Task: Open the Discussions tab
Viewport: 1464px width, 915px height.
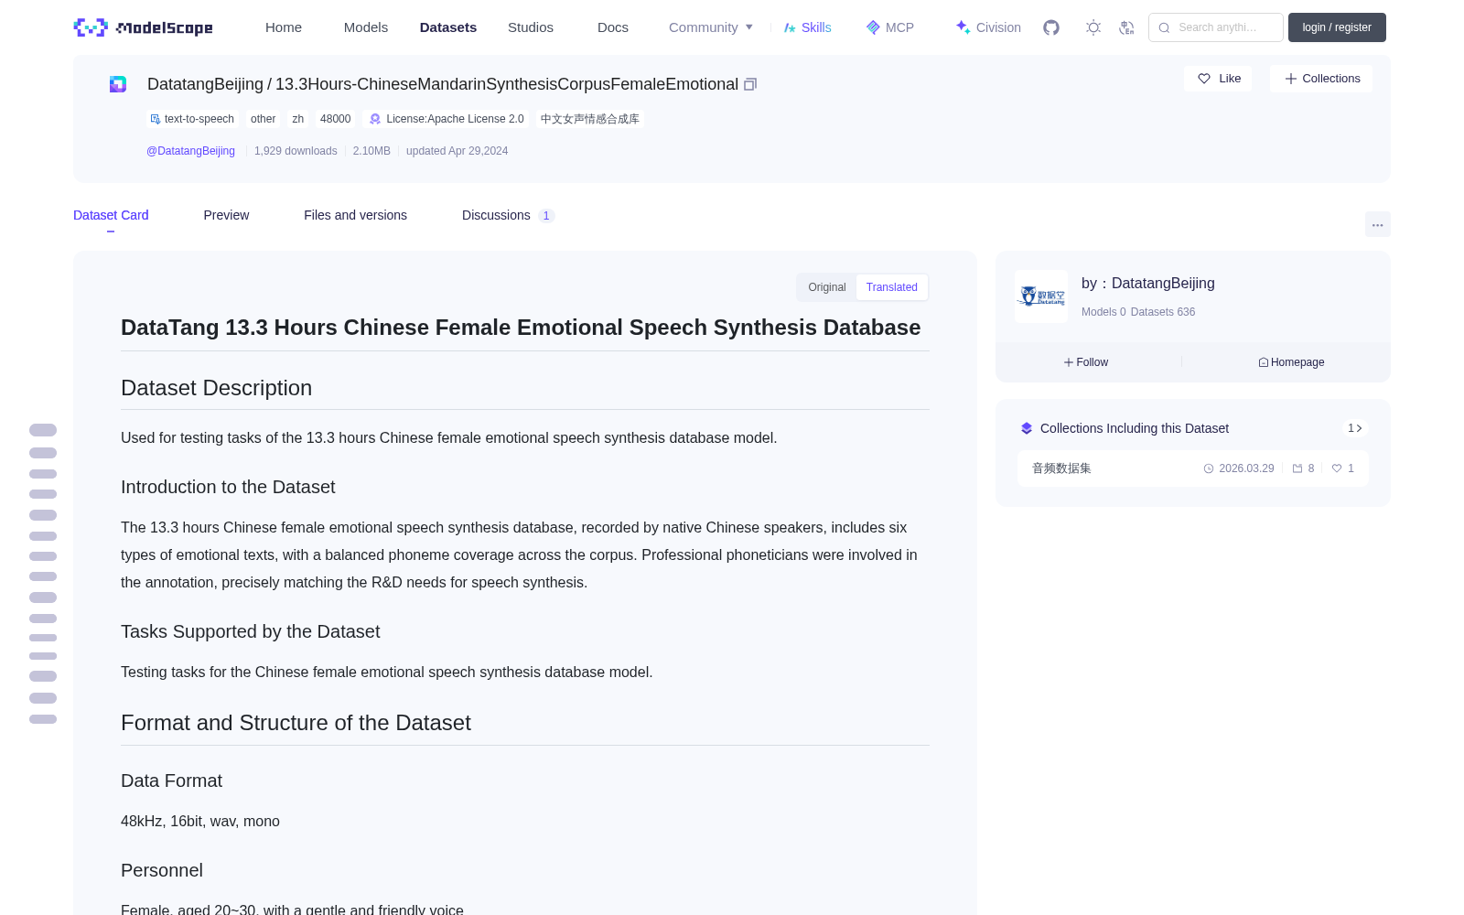Action: point(508,215)
